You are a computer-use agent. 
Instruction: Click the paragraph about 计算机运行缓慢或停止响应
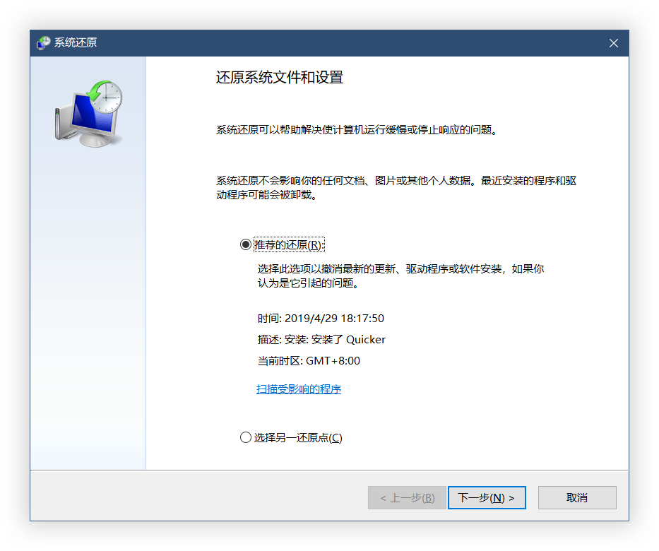357,130
